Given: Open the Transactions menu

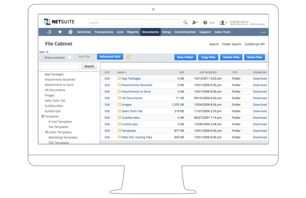Looking at the screenshot, I should (104, 32).
